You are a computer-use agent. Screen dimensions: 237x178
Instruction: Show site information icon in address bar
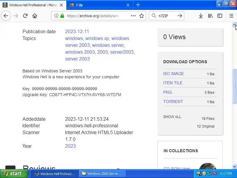click(56, 16)
